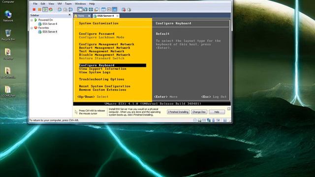
Task: Dismiss the install info bar close icon
Action: point(228,109)
